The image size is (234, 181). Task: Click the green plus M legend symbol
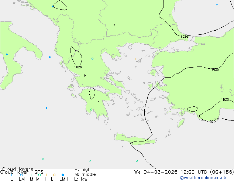pos(31,175)
